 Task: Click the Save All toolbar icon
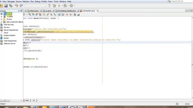(x=11, y=6)
